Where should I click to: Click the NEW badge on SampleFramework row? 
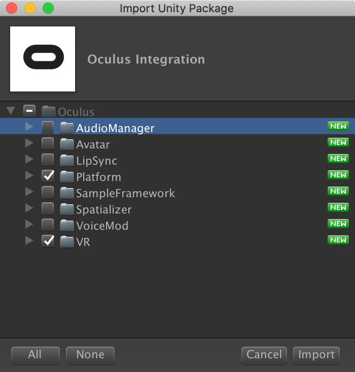tap(338, 191)
